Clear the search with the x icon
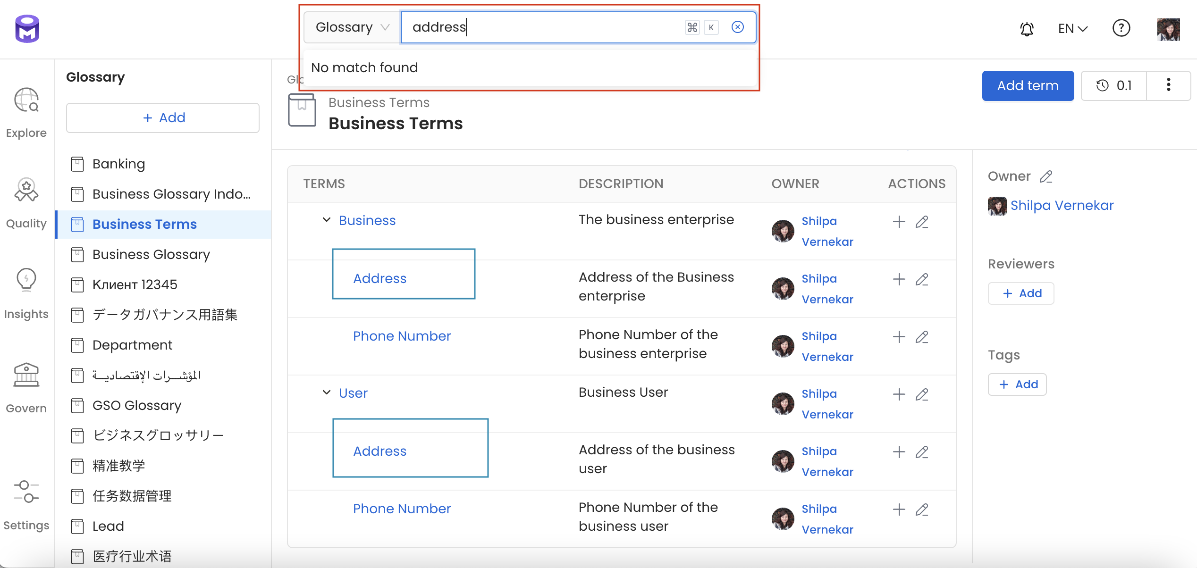 click(737, 27)
